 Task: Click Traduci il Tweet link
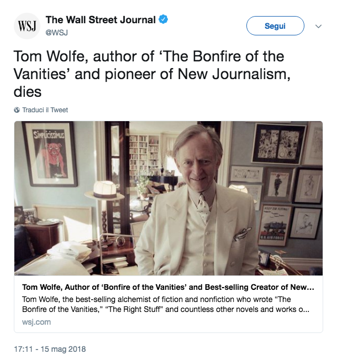(x=45, y=110)
